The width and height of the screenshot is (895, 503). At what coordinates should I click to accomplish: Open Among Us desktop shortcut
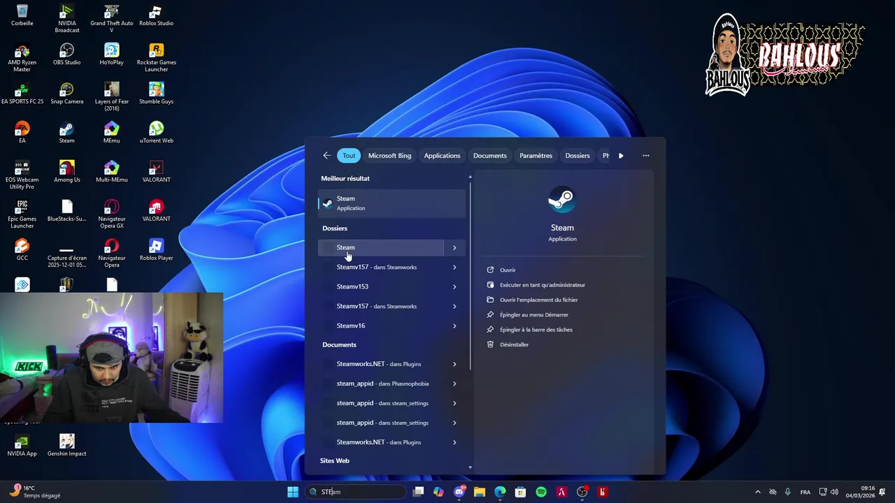coord(67,172)
